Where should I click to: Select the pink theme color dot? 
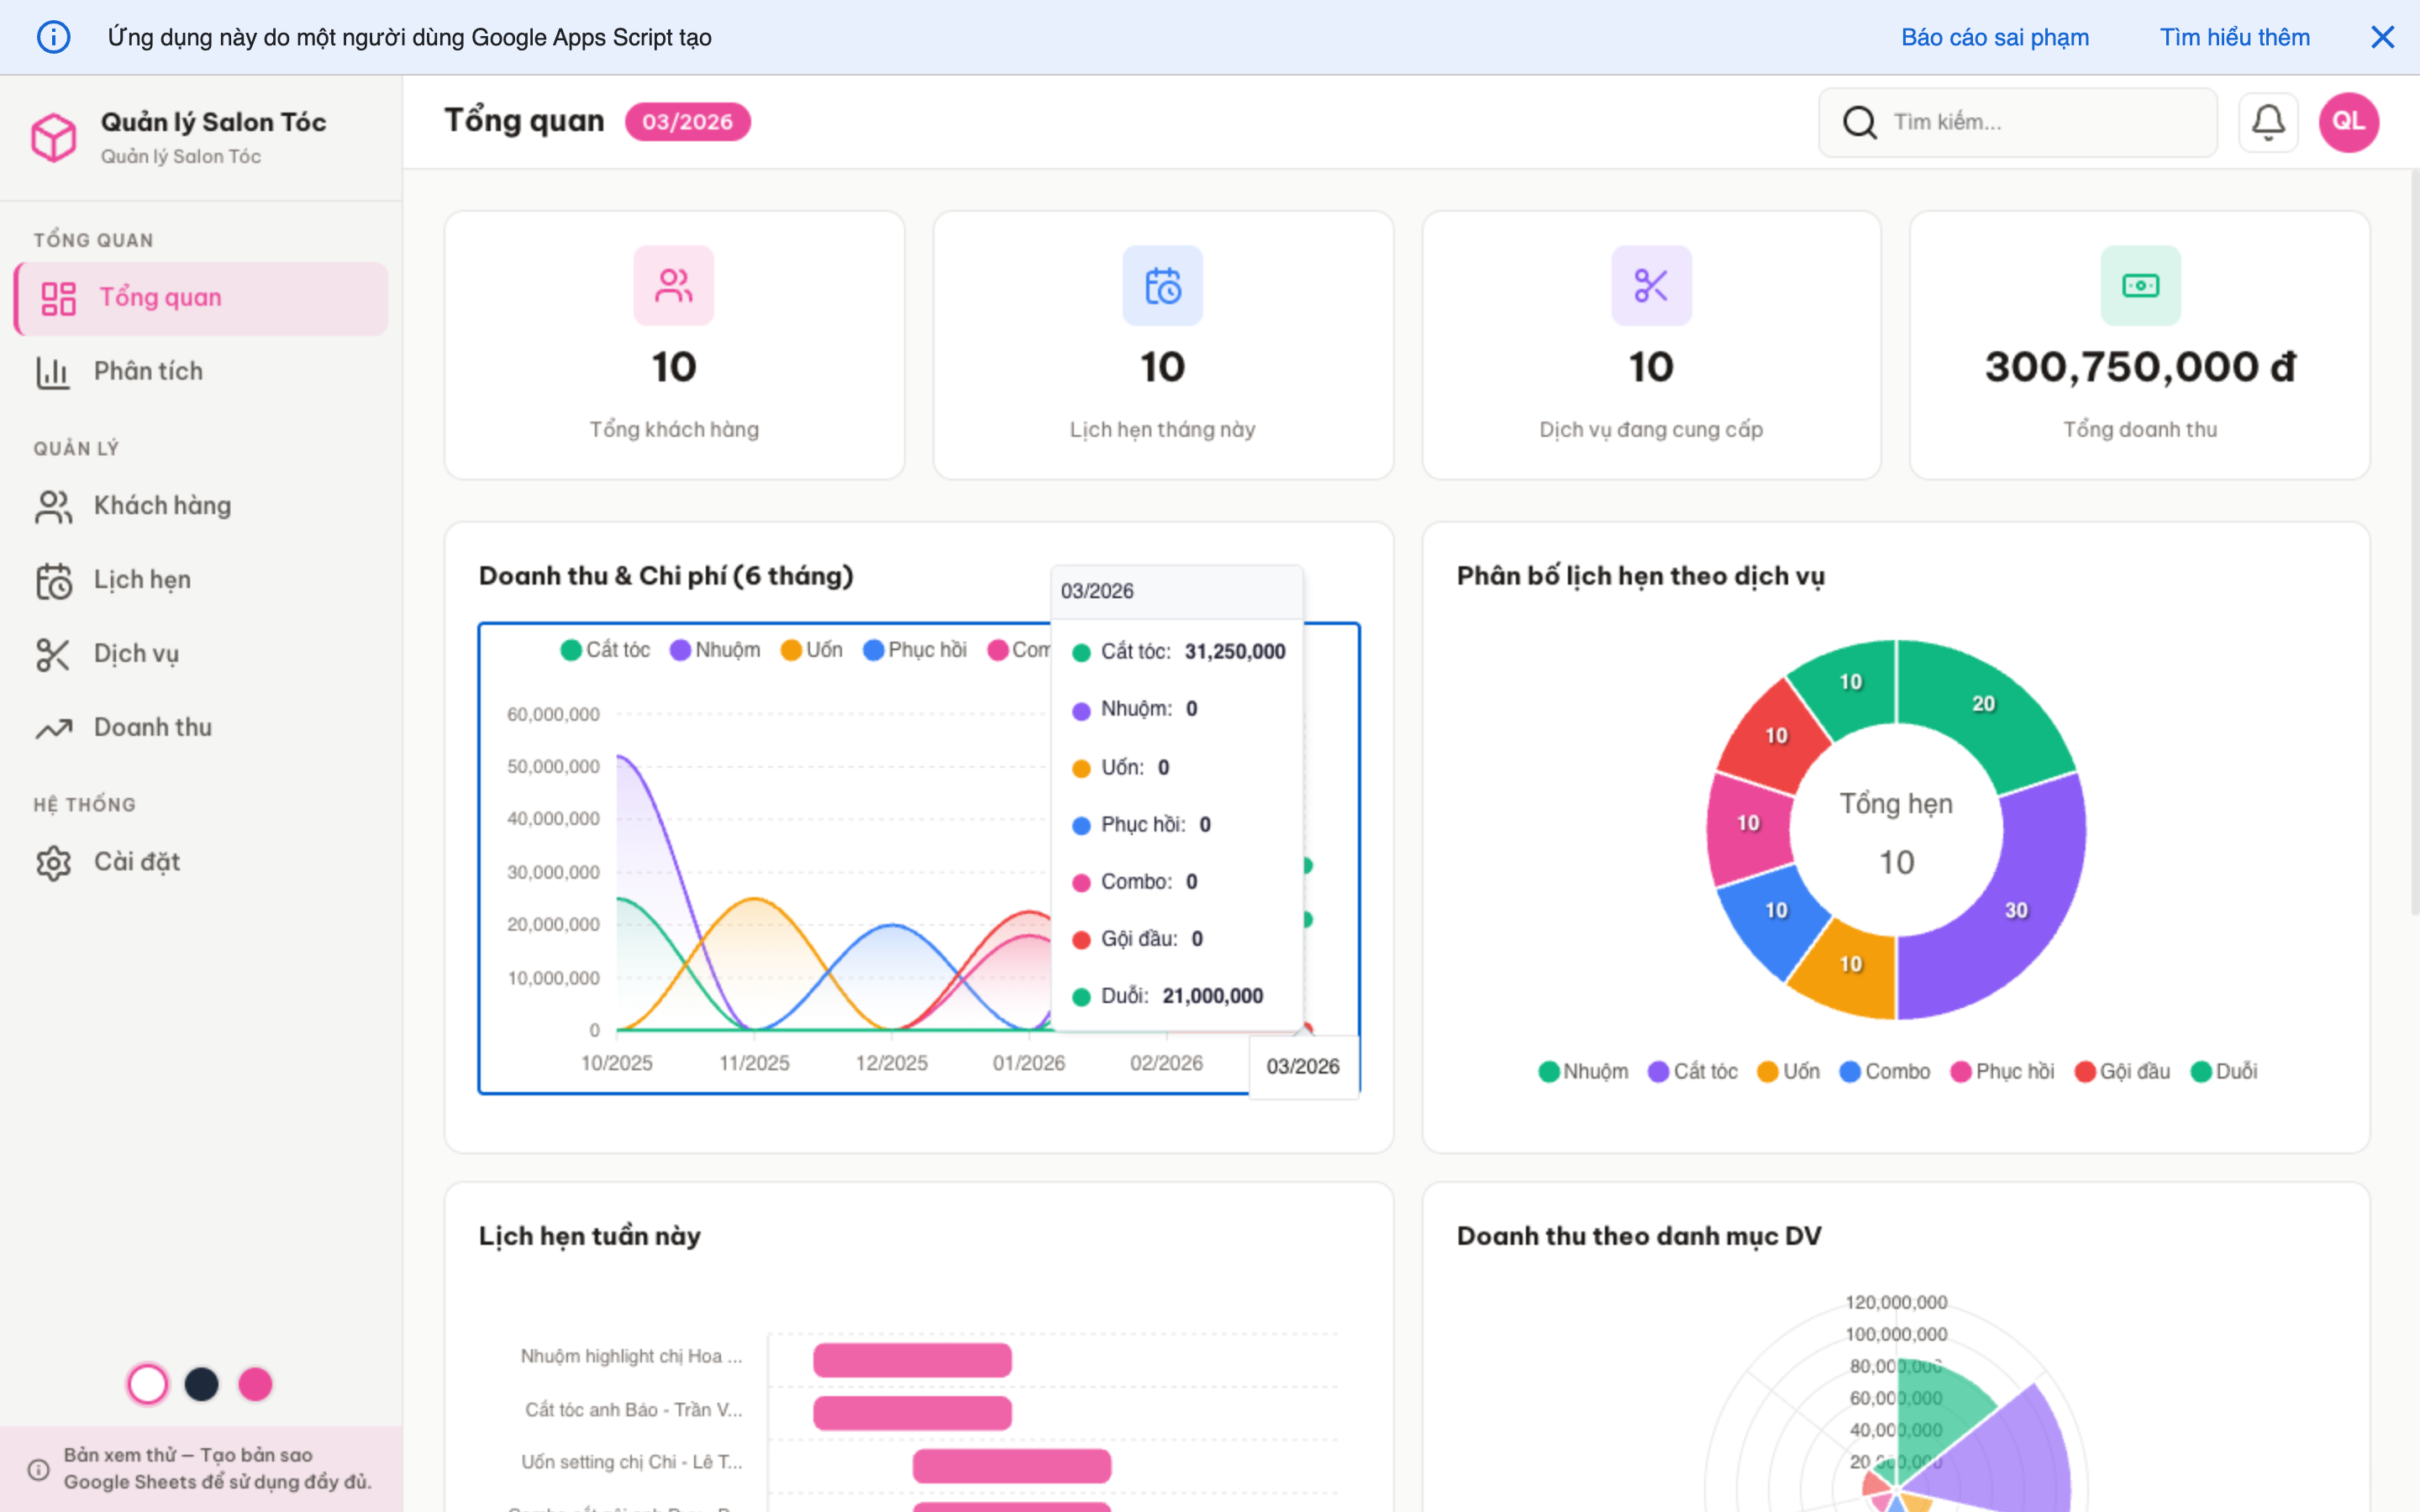coord(255,1384)
